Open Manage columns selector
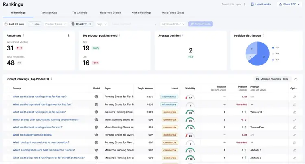Screen dimensions: 305x164 tap(272, 79)
